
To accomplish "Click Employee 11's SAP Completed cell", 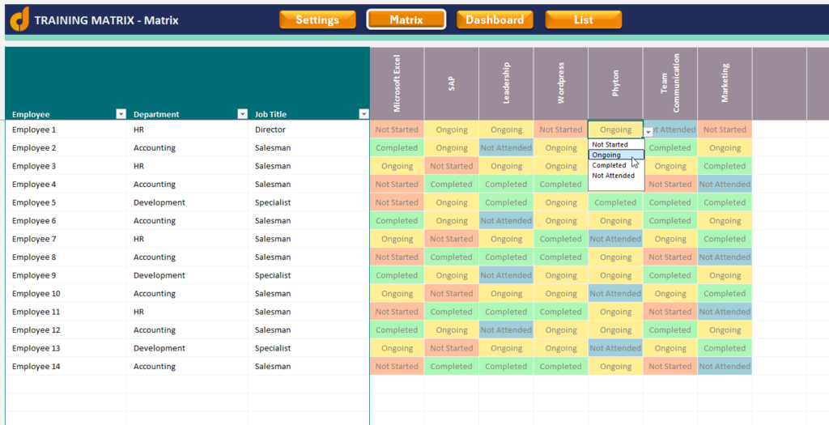I will [x=452, y=312].
